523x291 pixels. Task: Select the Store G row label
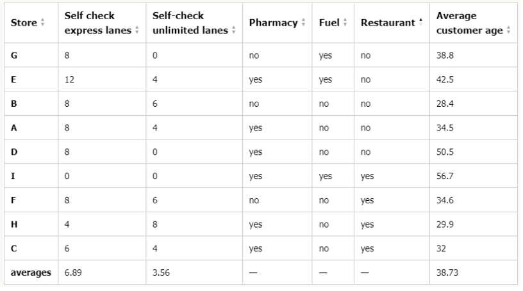coord(14,55)
